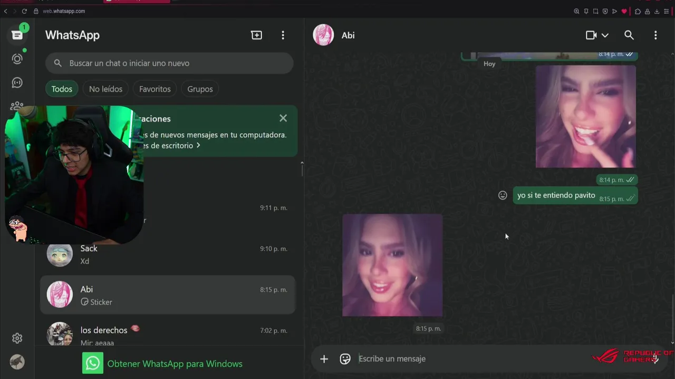Open the conversation three-dot menu

click(655, 35)
